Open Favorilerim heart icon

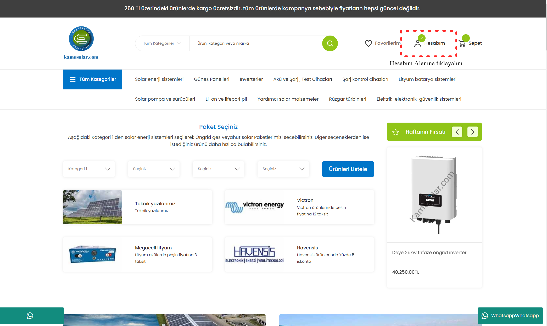tap(368, 43)
